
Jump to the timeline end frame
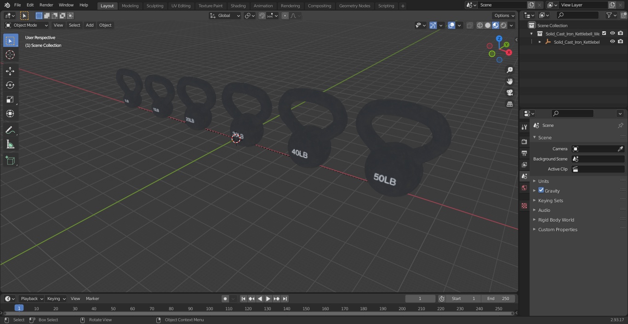click(x=285, y=299)
